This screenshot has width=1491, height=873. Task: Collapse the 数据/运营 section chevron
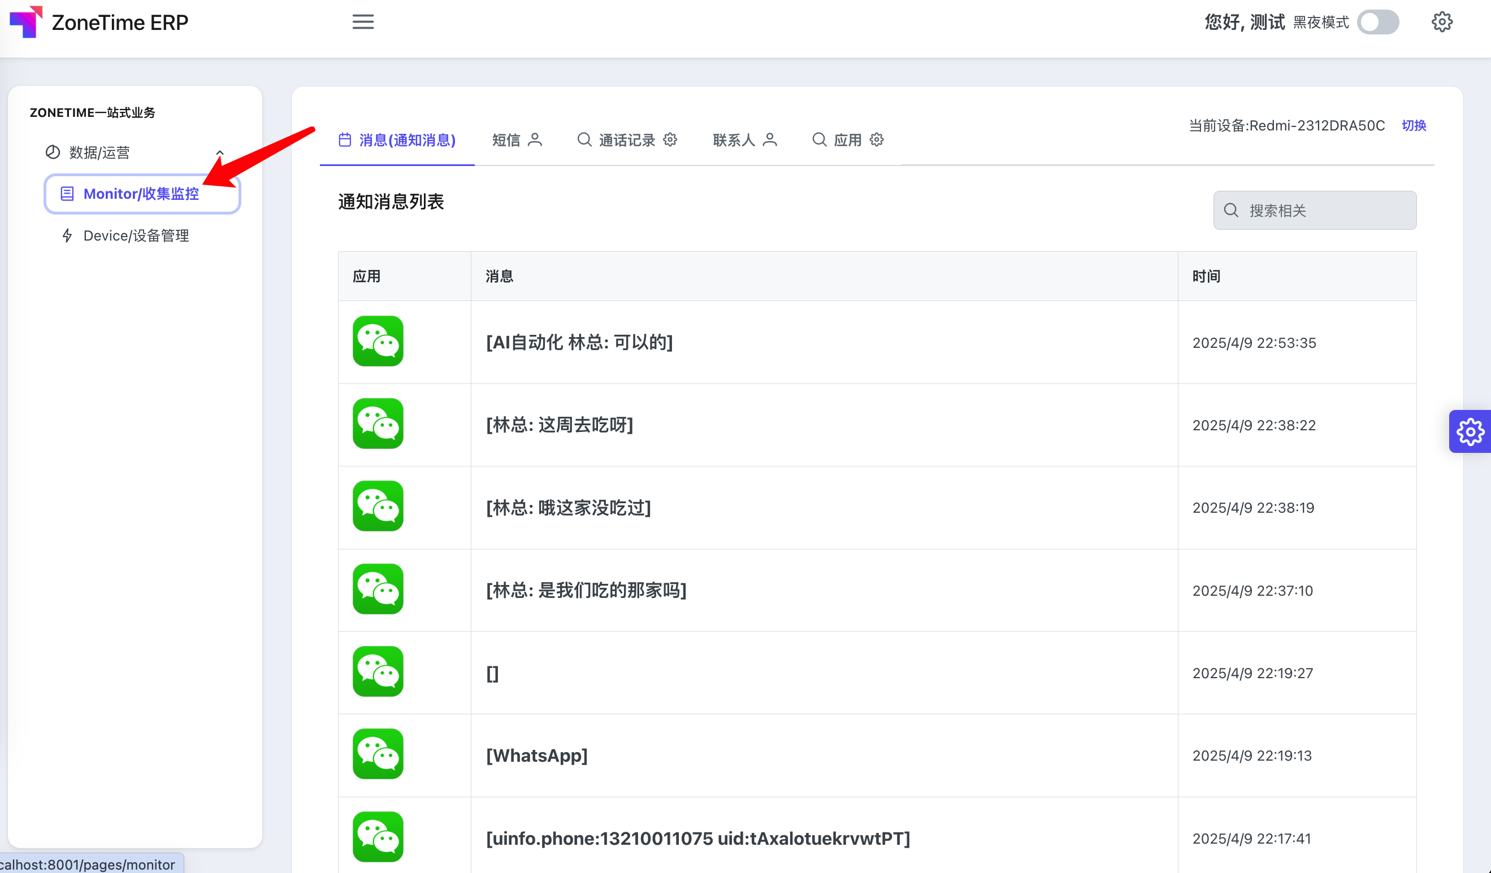[219, 152]
